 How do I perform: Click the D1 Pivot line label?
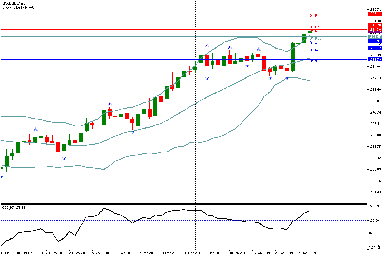pyautogui.click(x=316, y=38)
